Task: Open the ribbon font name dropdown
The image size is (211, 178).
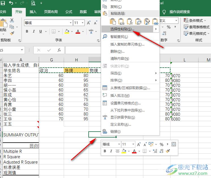Action: click(x=71, y=23)
